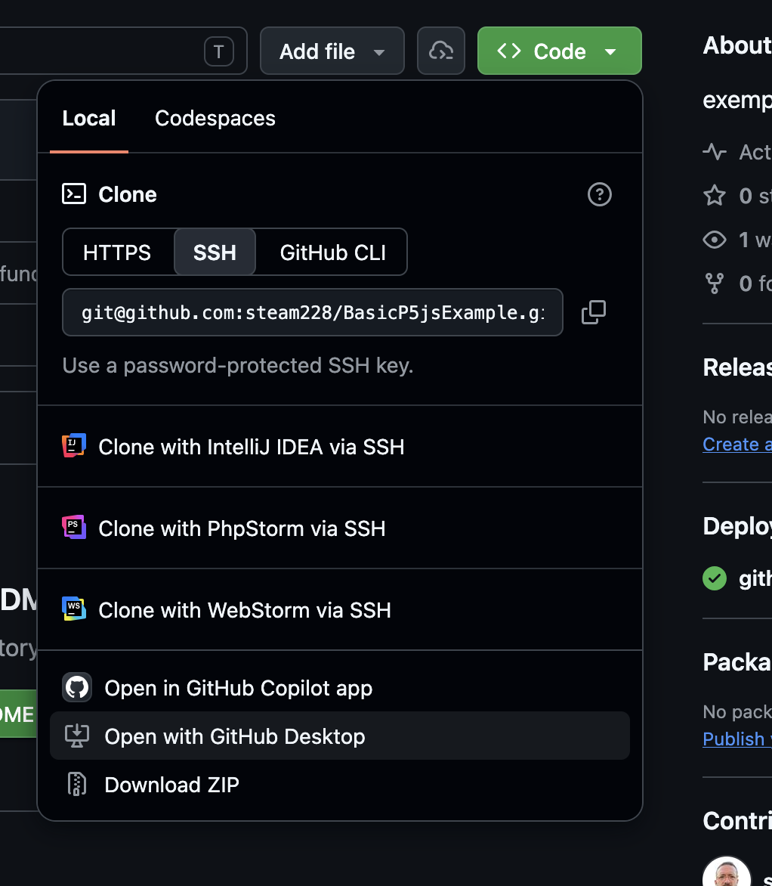Clone with PhpStorm via SSH
The width and height of the screenshot is (772, 886).
(339, 528)
